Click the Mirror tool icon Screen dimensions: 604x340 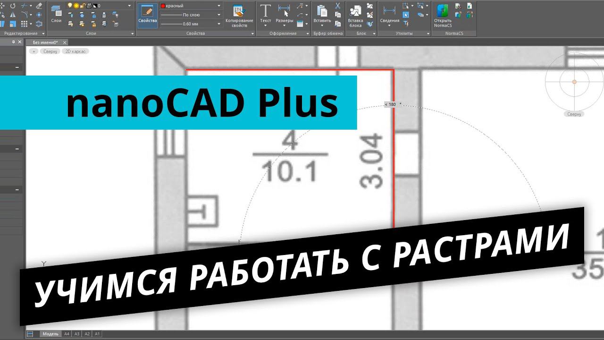pos(13,15)
